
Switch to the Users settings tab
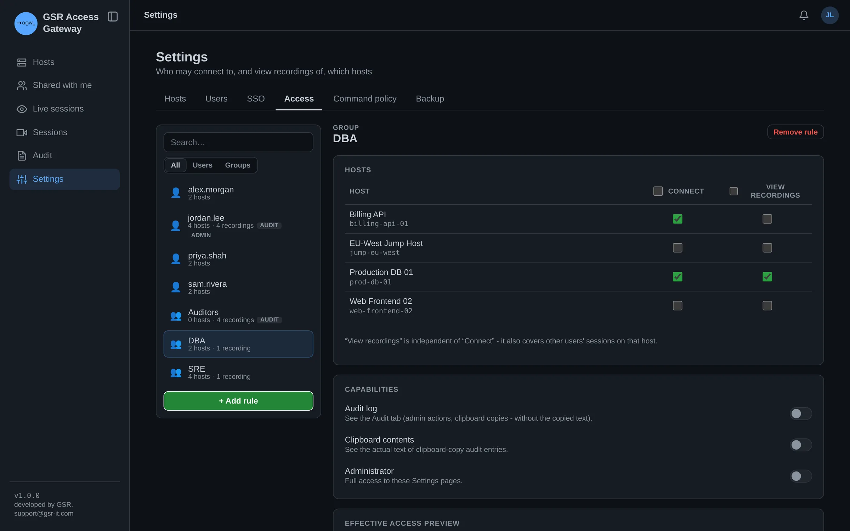[216, 99]
